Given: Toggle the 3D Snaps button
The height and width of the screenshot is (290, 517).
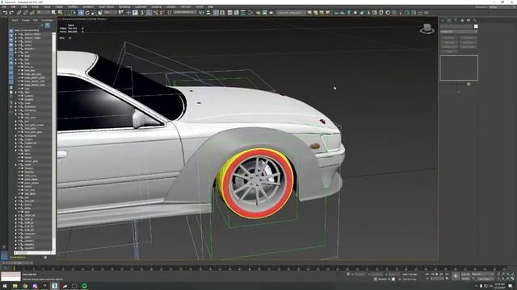Looking at the screenshot, I should click(x=142, y=13).
